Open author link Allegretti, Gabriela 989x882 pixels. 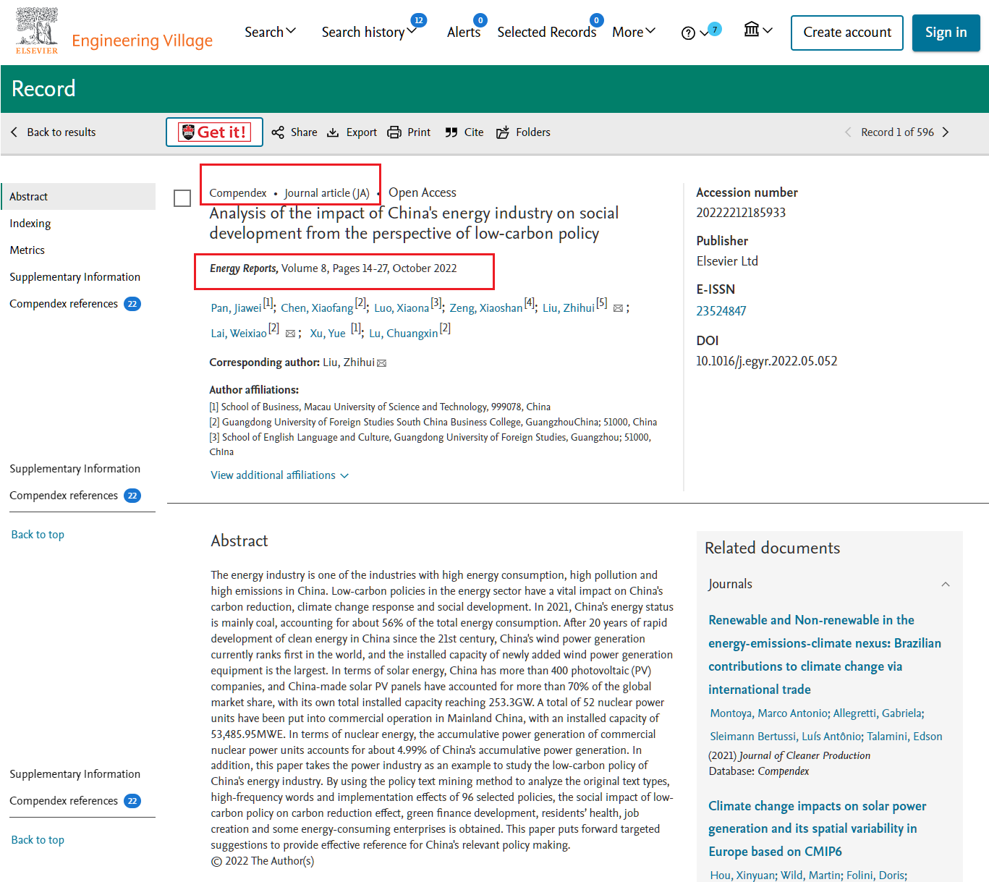878,713
